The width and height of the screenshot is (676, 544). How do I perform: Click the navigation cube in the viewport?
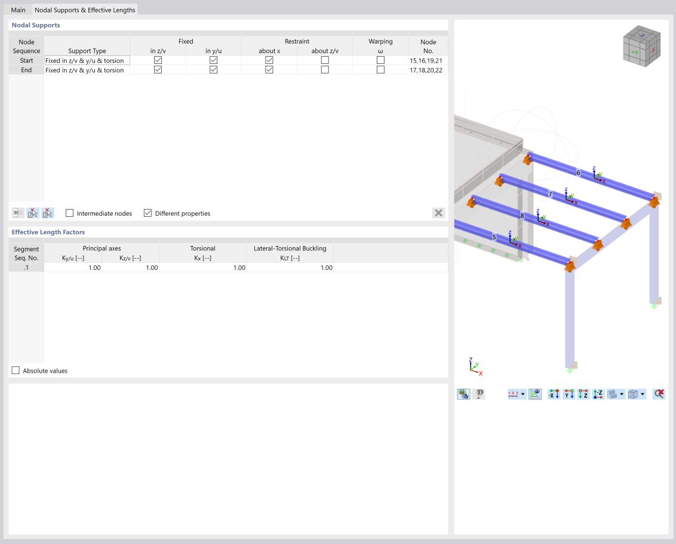point(641,46)
